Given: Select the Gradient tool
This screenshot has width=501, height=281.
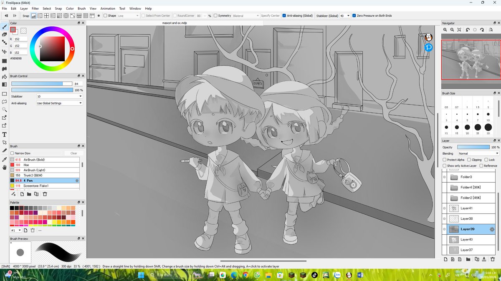Looking at the screenshot, I should [4, 85].
